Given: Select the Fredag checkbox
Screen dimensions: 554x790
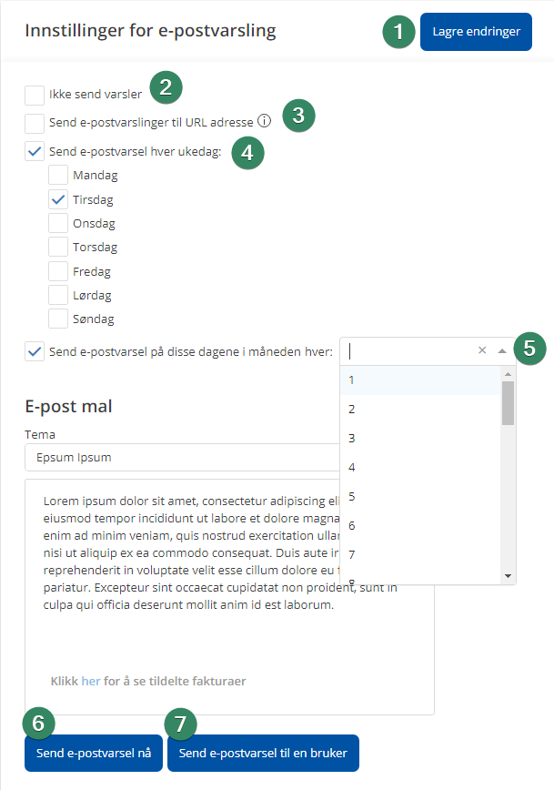Looking at the screenshot, I should coord(58,271).
